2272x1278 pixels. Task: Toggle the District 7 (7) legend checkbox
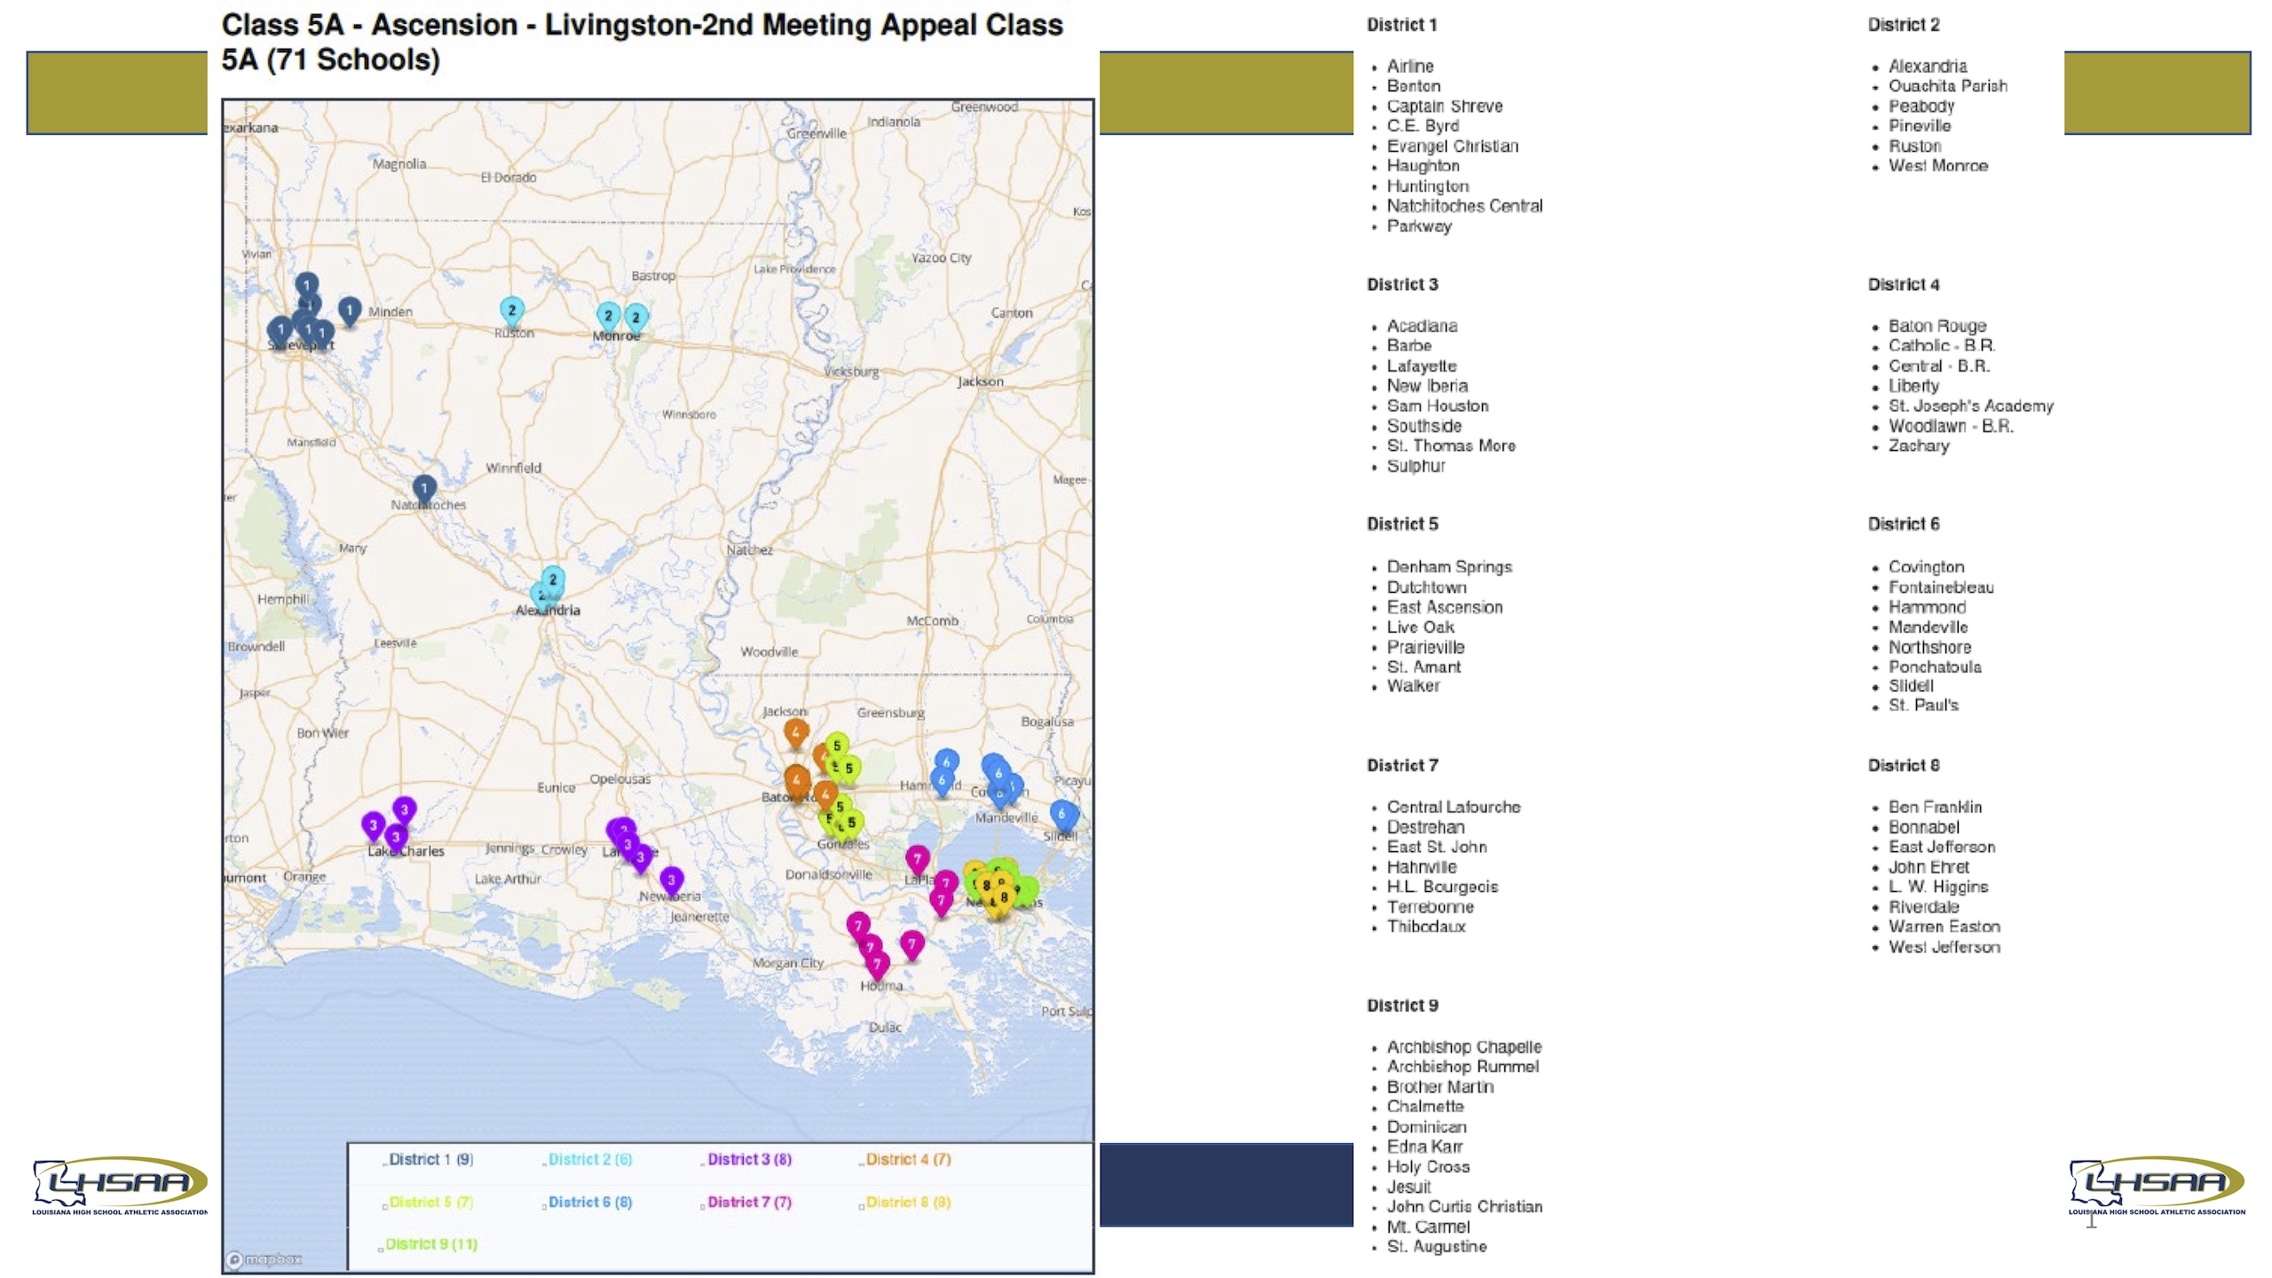pyautogui.click(x=703, y=1206)
